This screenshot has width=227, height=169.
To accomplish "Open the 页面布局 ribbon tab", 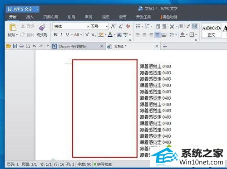I will [x=51, y=17].
